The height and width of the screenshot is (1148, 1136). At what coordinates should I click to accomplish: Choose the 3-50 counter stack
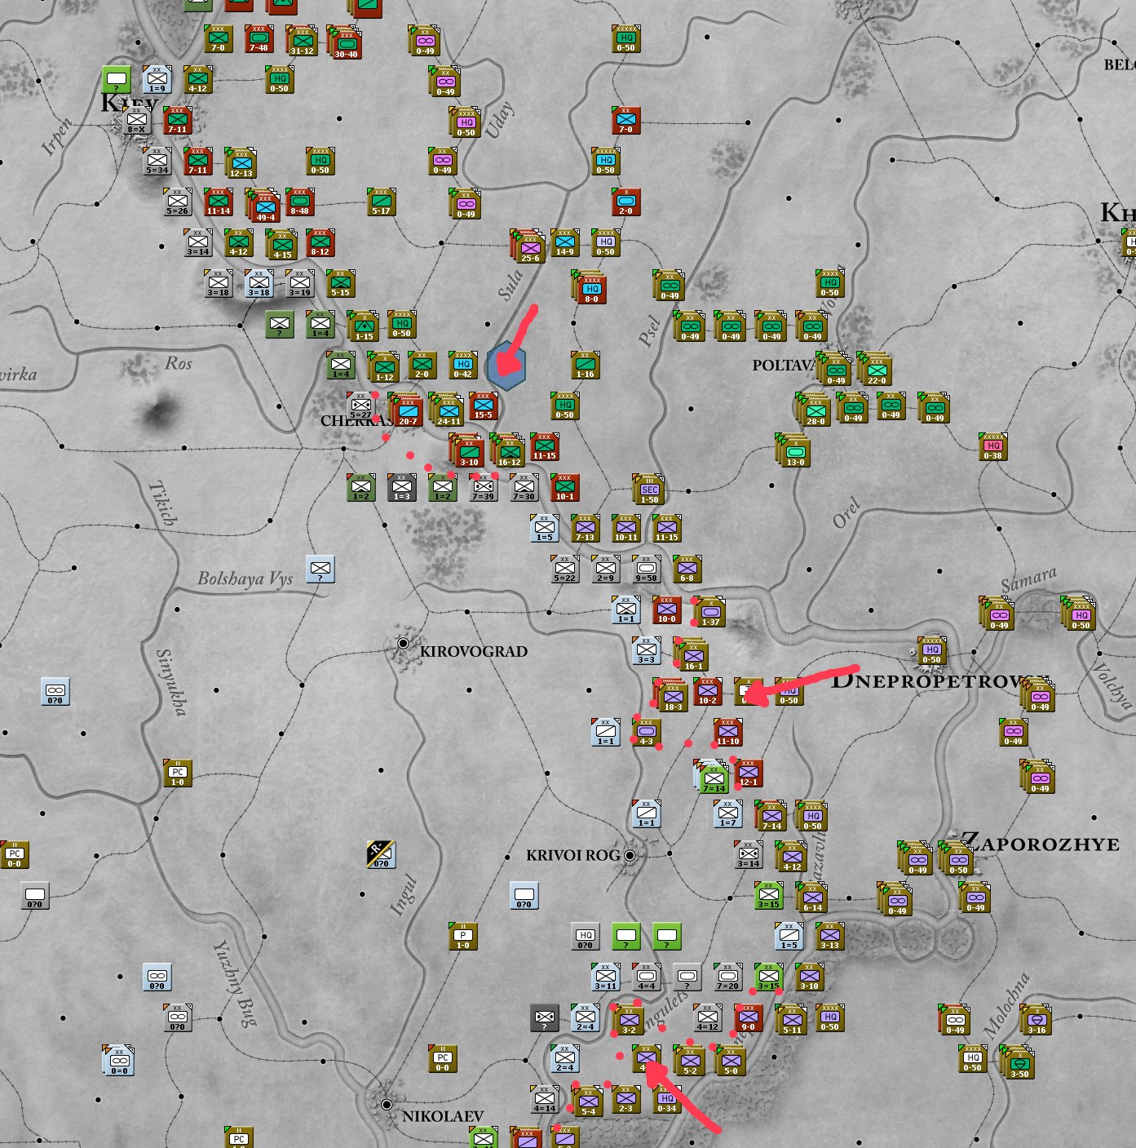(1017, 1062)
